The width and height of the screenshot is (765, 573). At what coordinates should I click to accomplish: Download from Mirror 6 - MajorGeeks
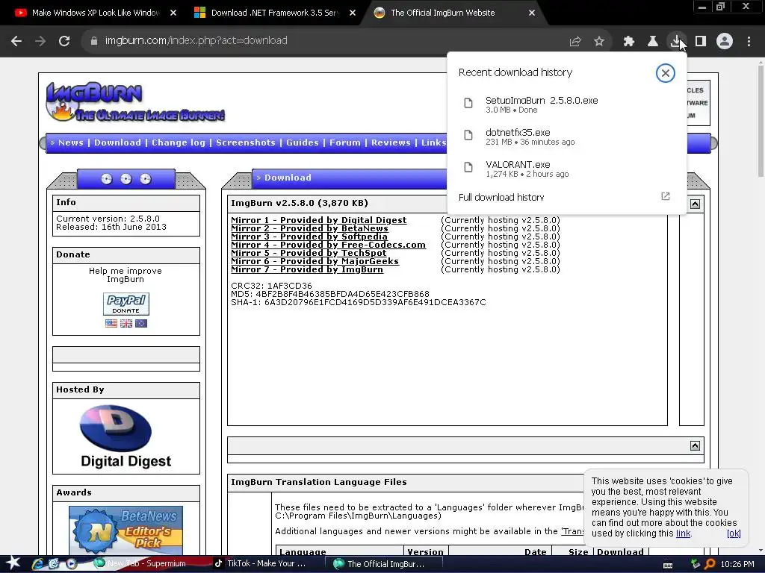pyautogui.click(x=315, y=262)
